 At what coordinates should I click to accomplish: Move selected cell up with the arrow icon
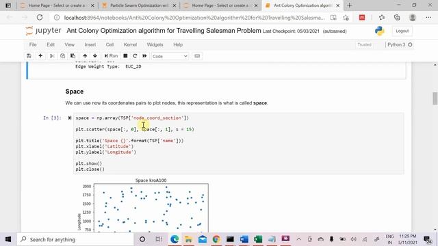85,56
